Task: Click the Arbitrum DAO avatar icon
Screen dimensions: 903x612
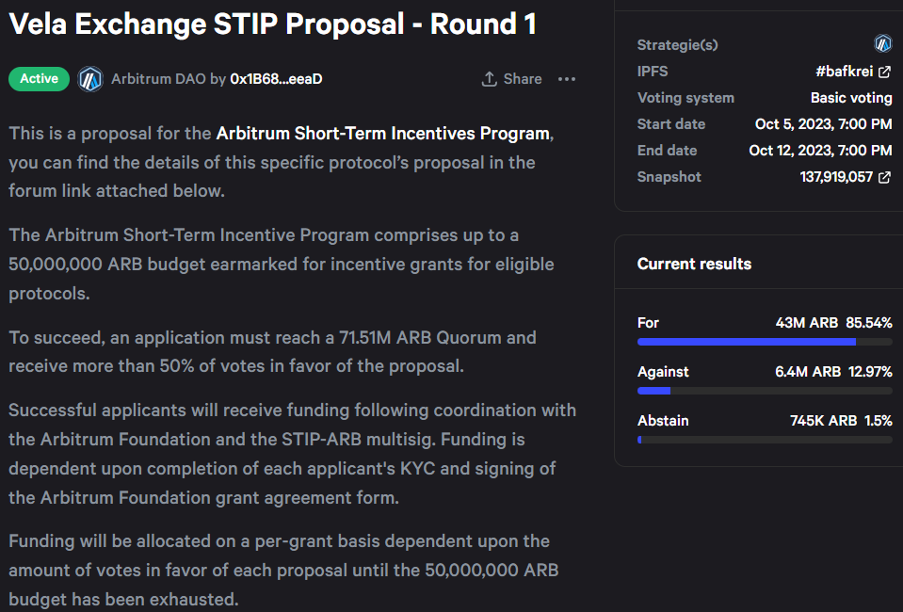Action: pos(90,79)
